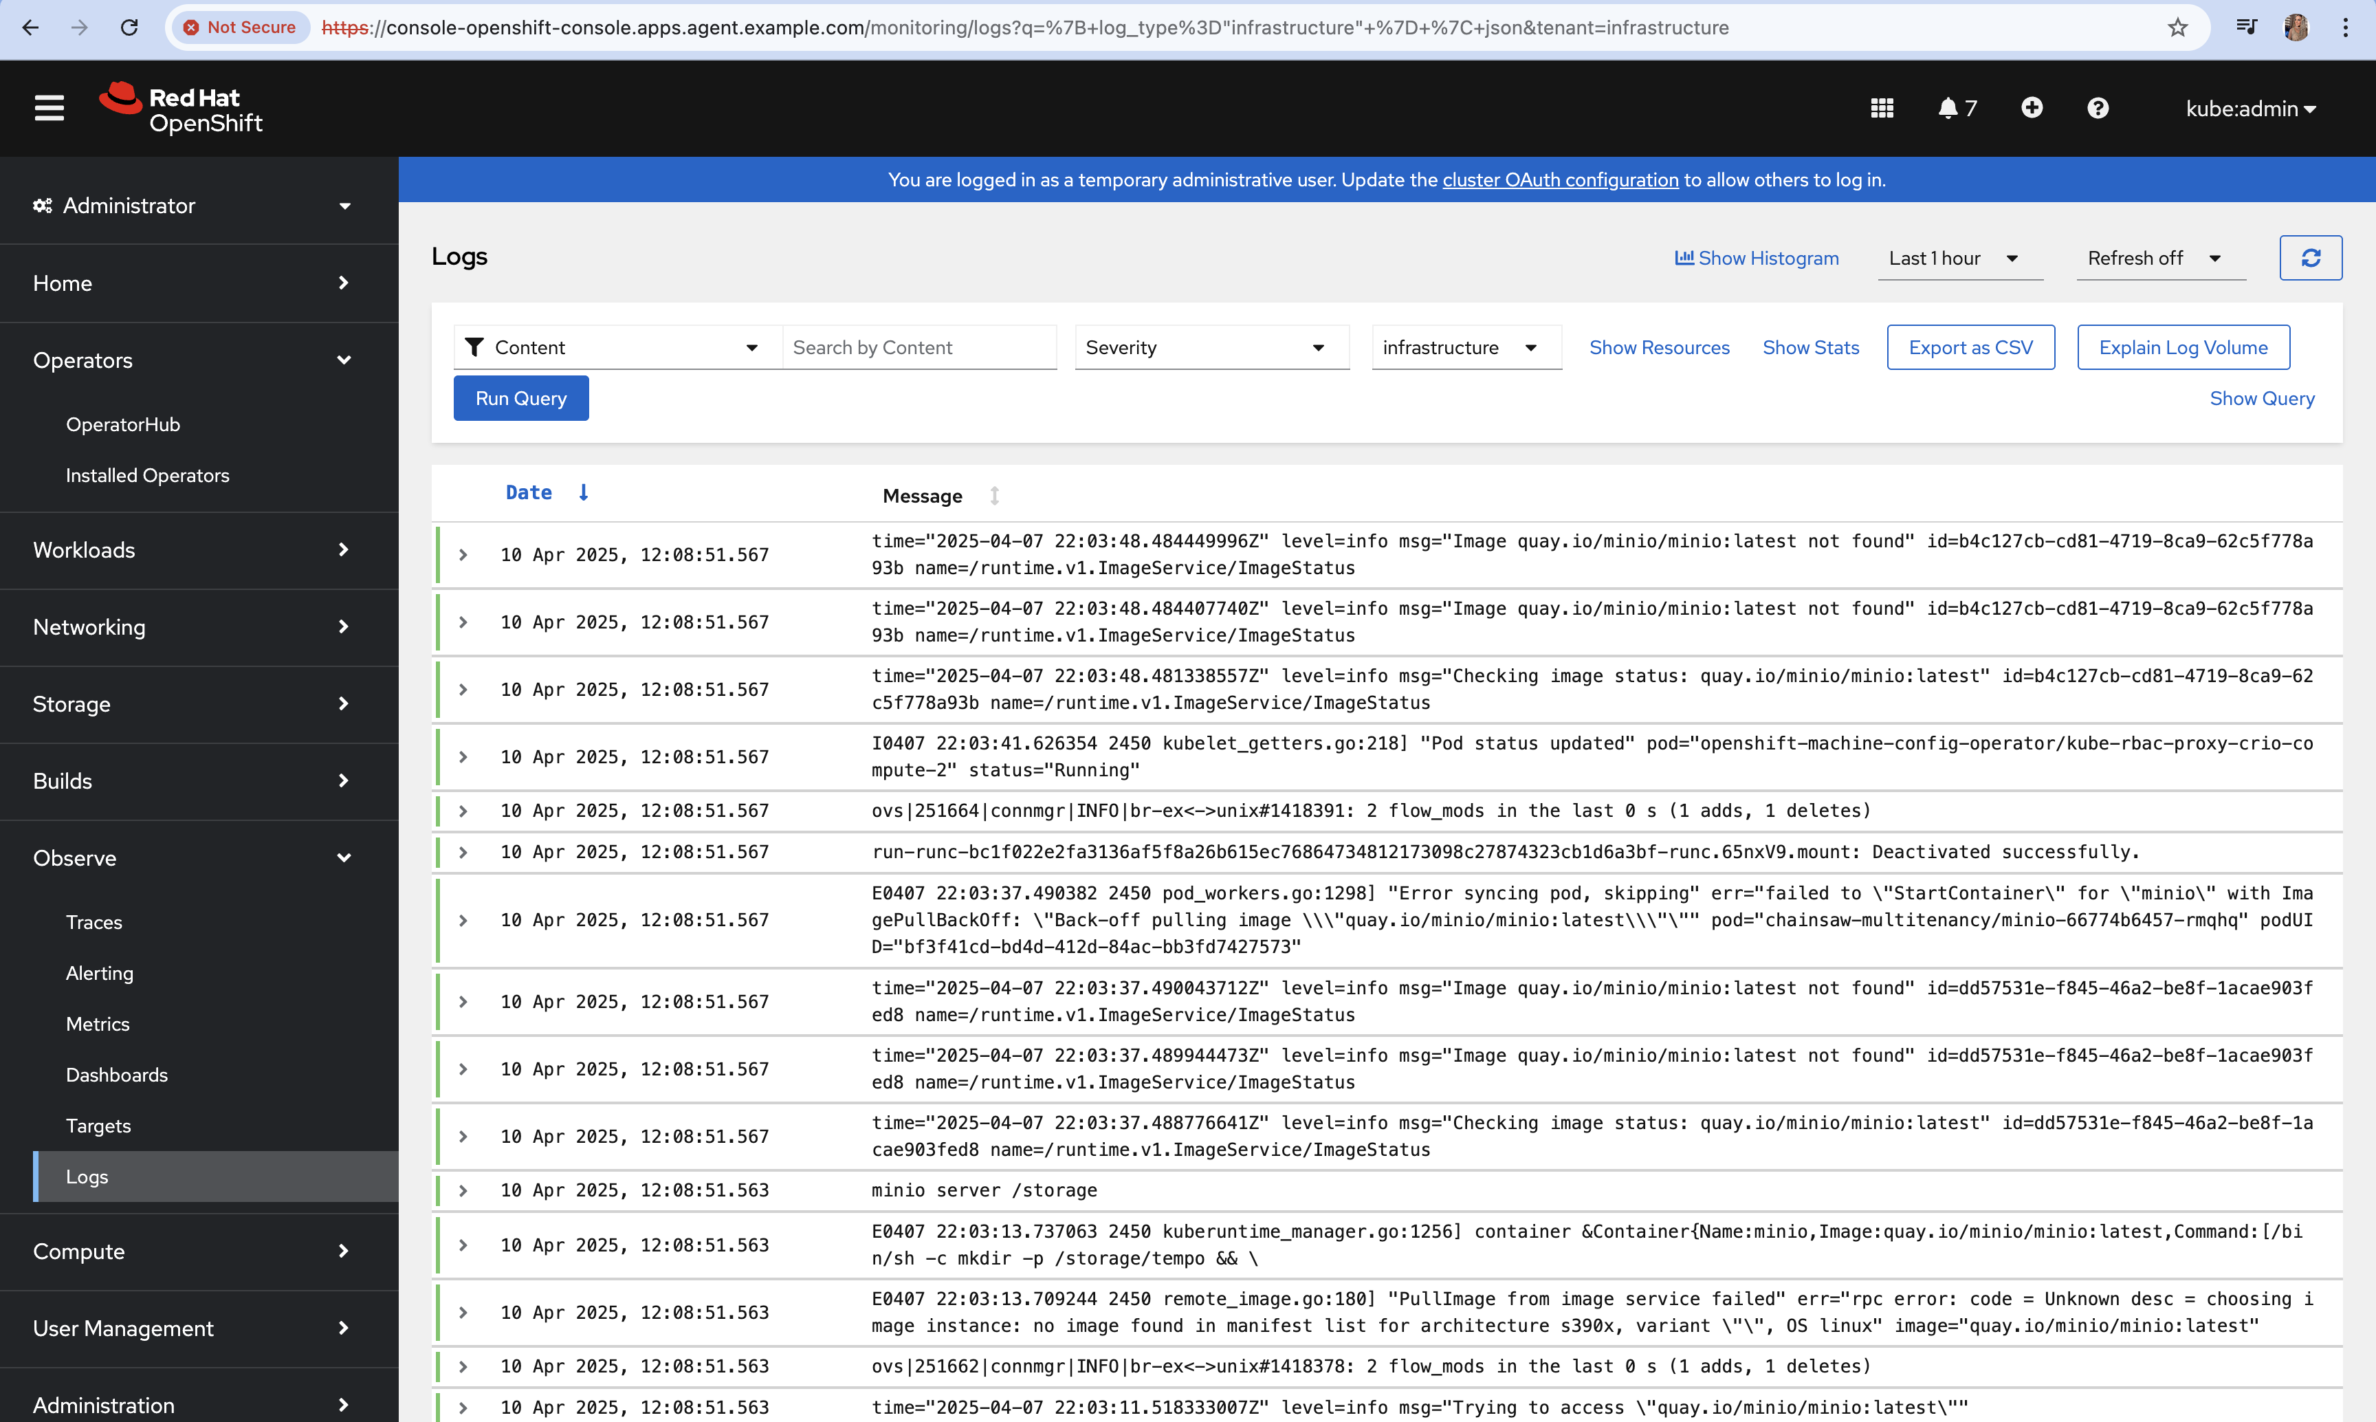Reload the page with browser refresh icon
This screenshot has height=1422, width=2376.
point(129,28)
